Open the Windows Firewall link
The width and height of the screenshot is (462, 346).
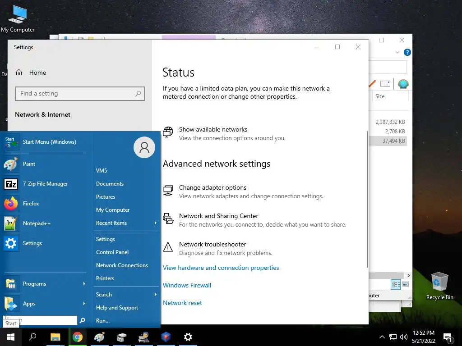[x=187, y=285]
